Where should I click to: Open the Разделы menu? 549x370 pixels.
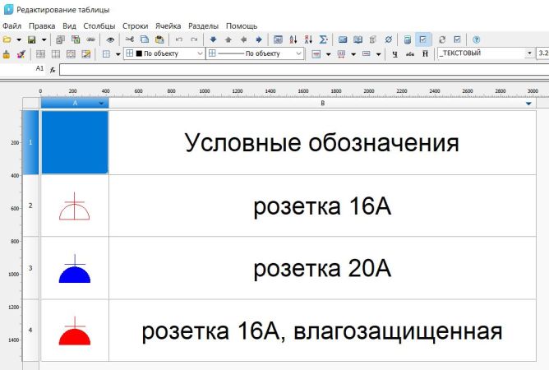pyautogui.click(x=204, y=26)
